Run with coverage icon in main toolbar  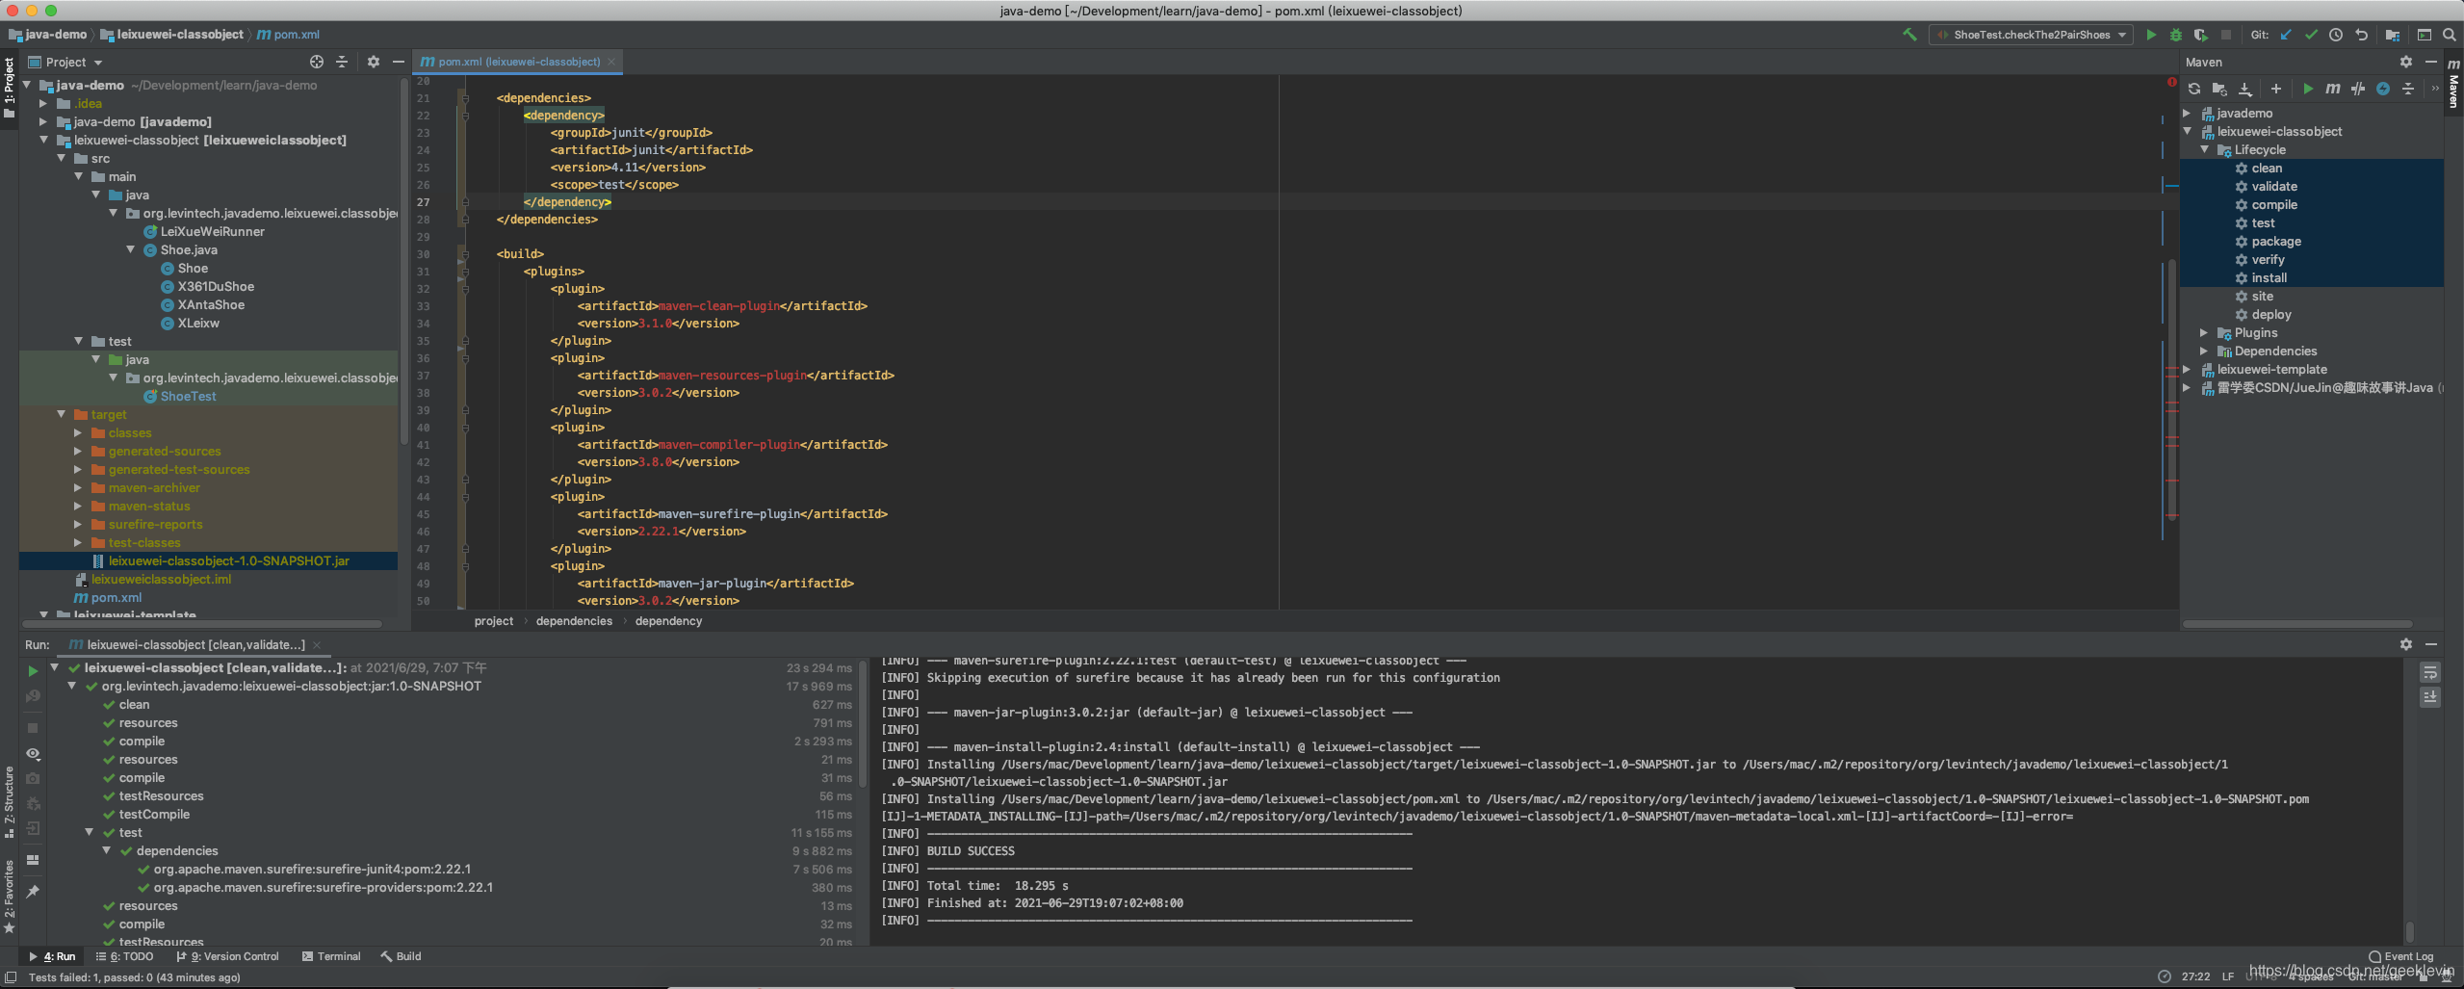(x=2201, y=35)
